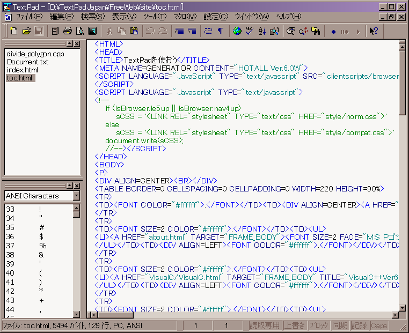409x333 pixels.
Task: Open the 編集(E) menu
Action: (x=62, y=17)
